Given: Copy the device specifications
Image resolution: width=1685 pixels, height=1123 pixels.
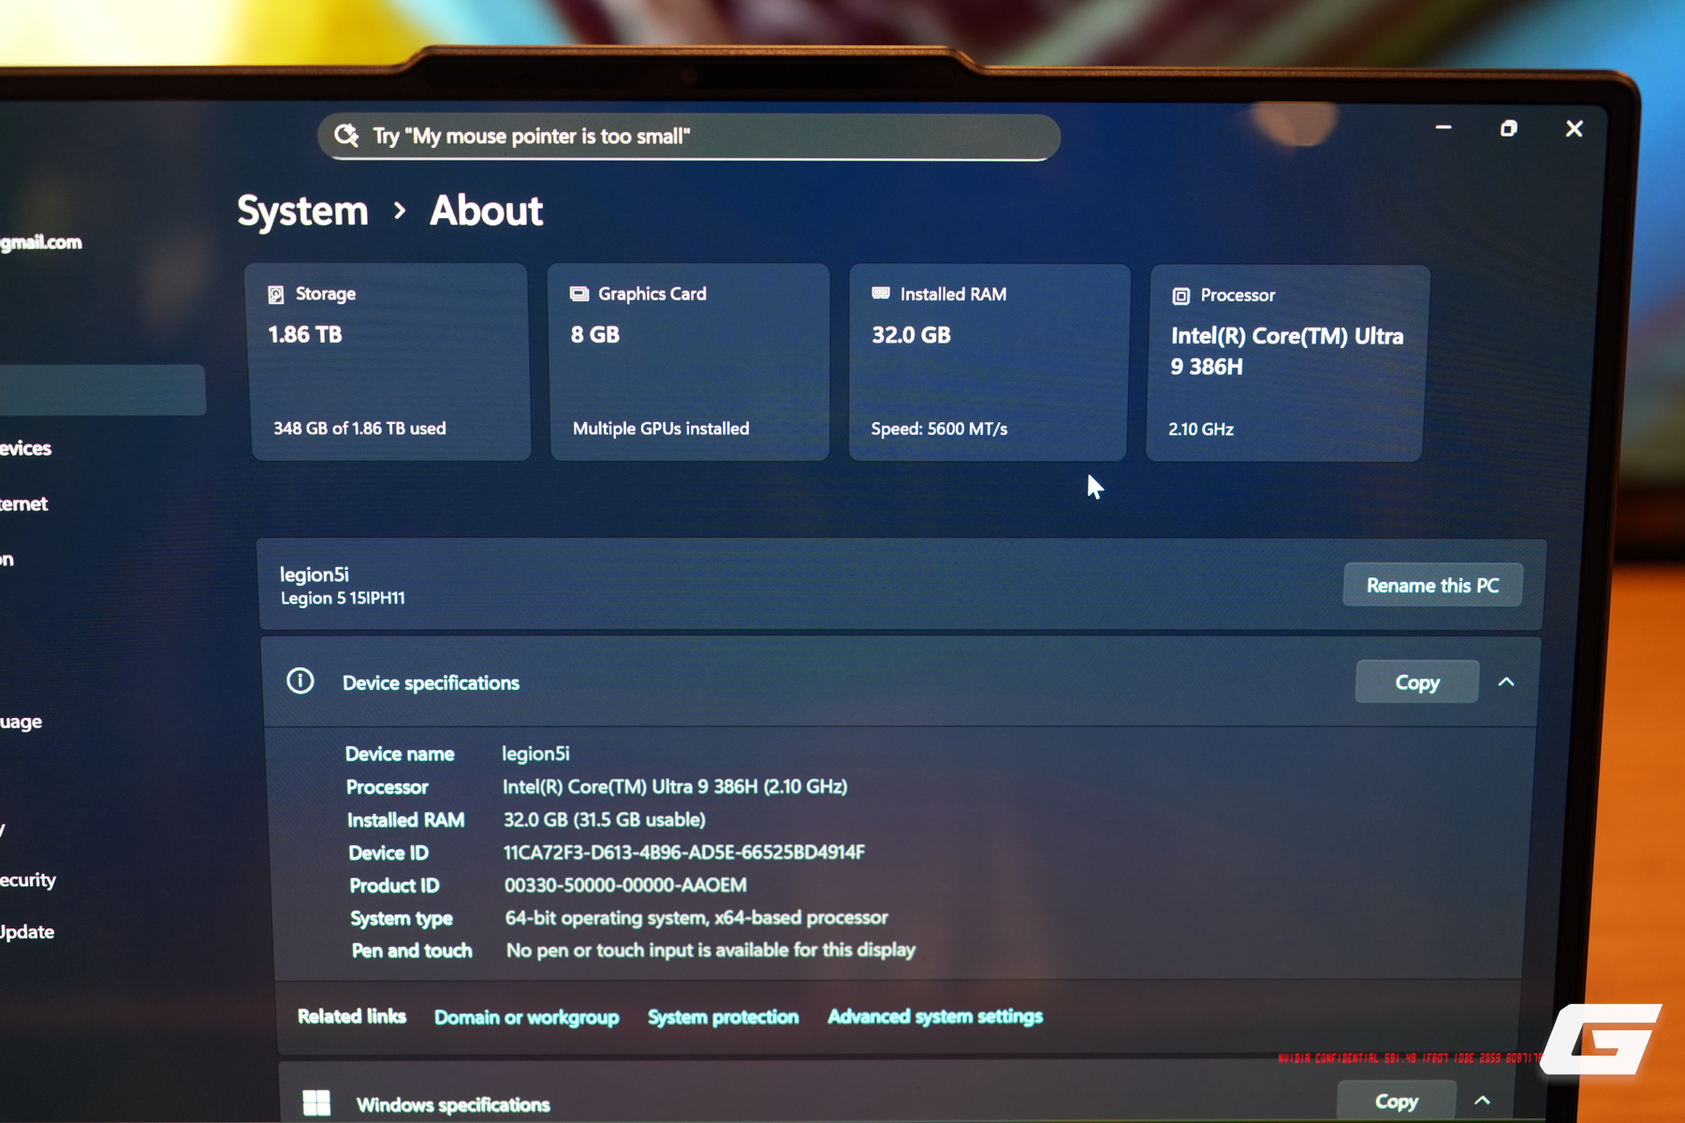Looking at the screenshot, I should click(x=1416, y=682).
